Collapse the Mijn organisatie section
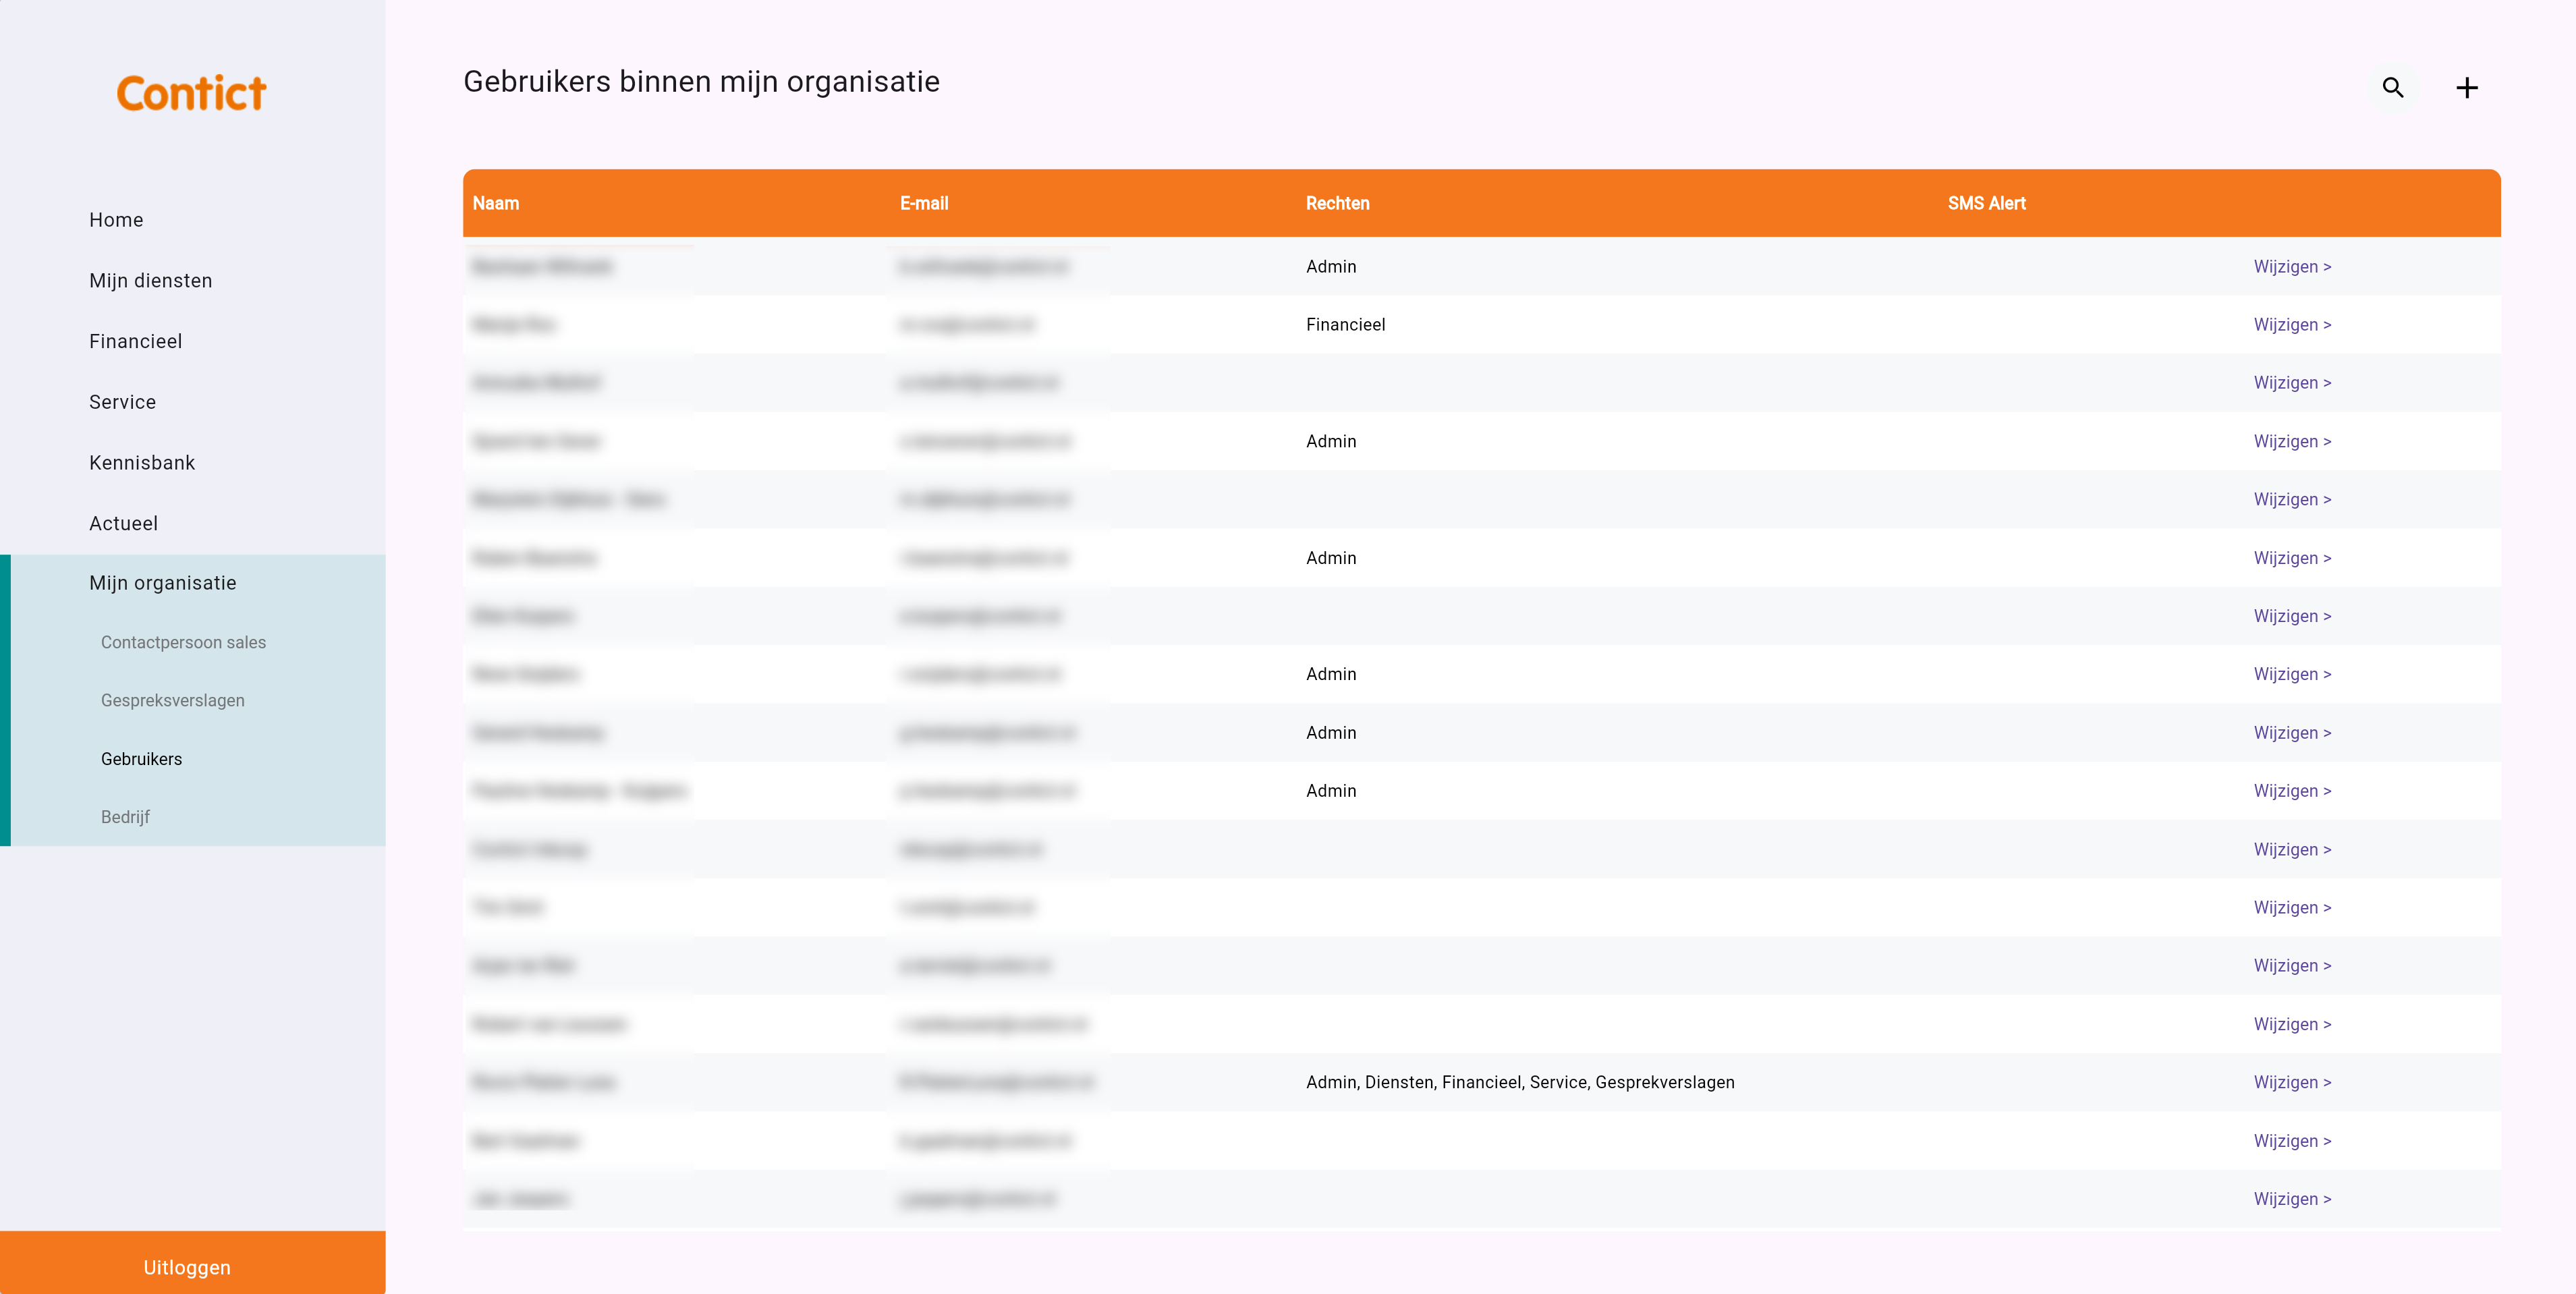 coord(162,583)
